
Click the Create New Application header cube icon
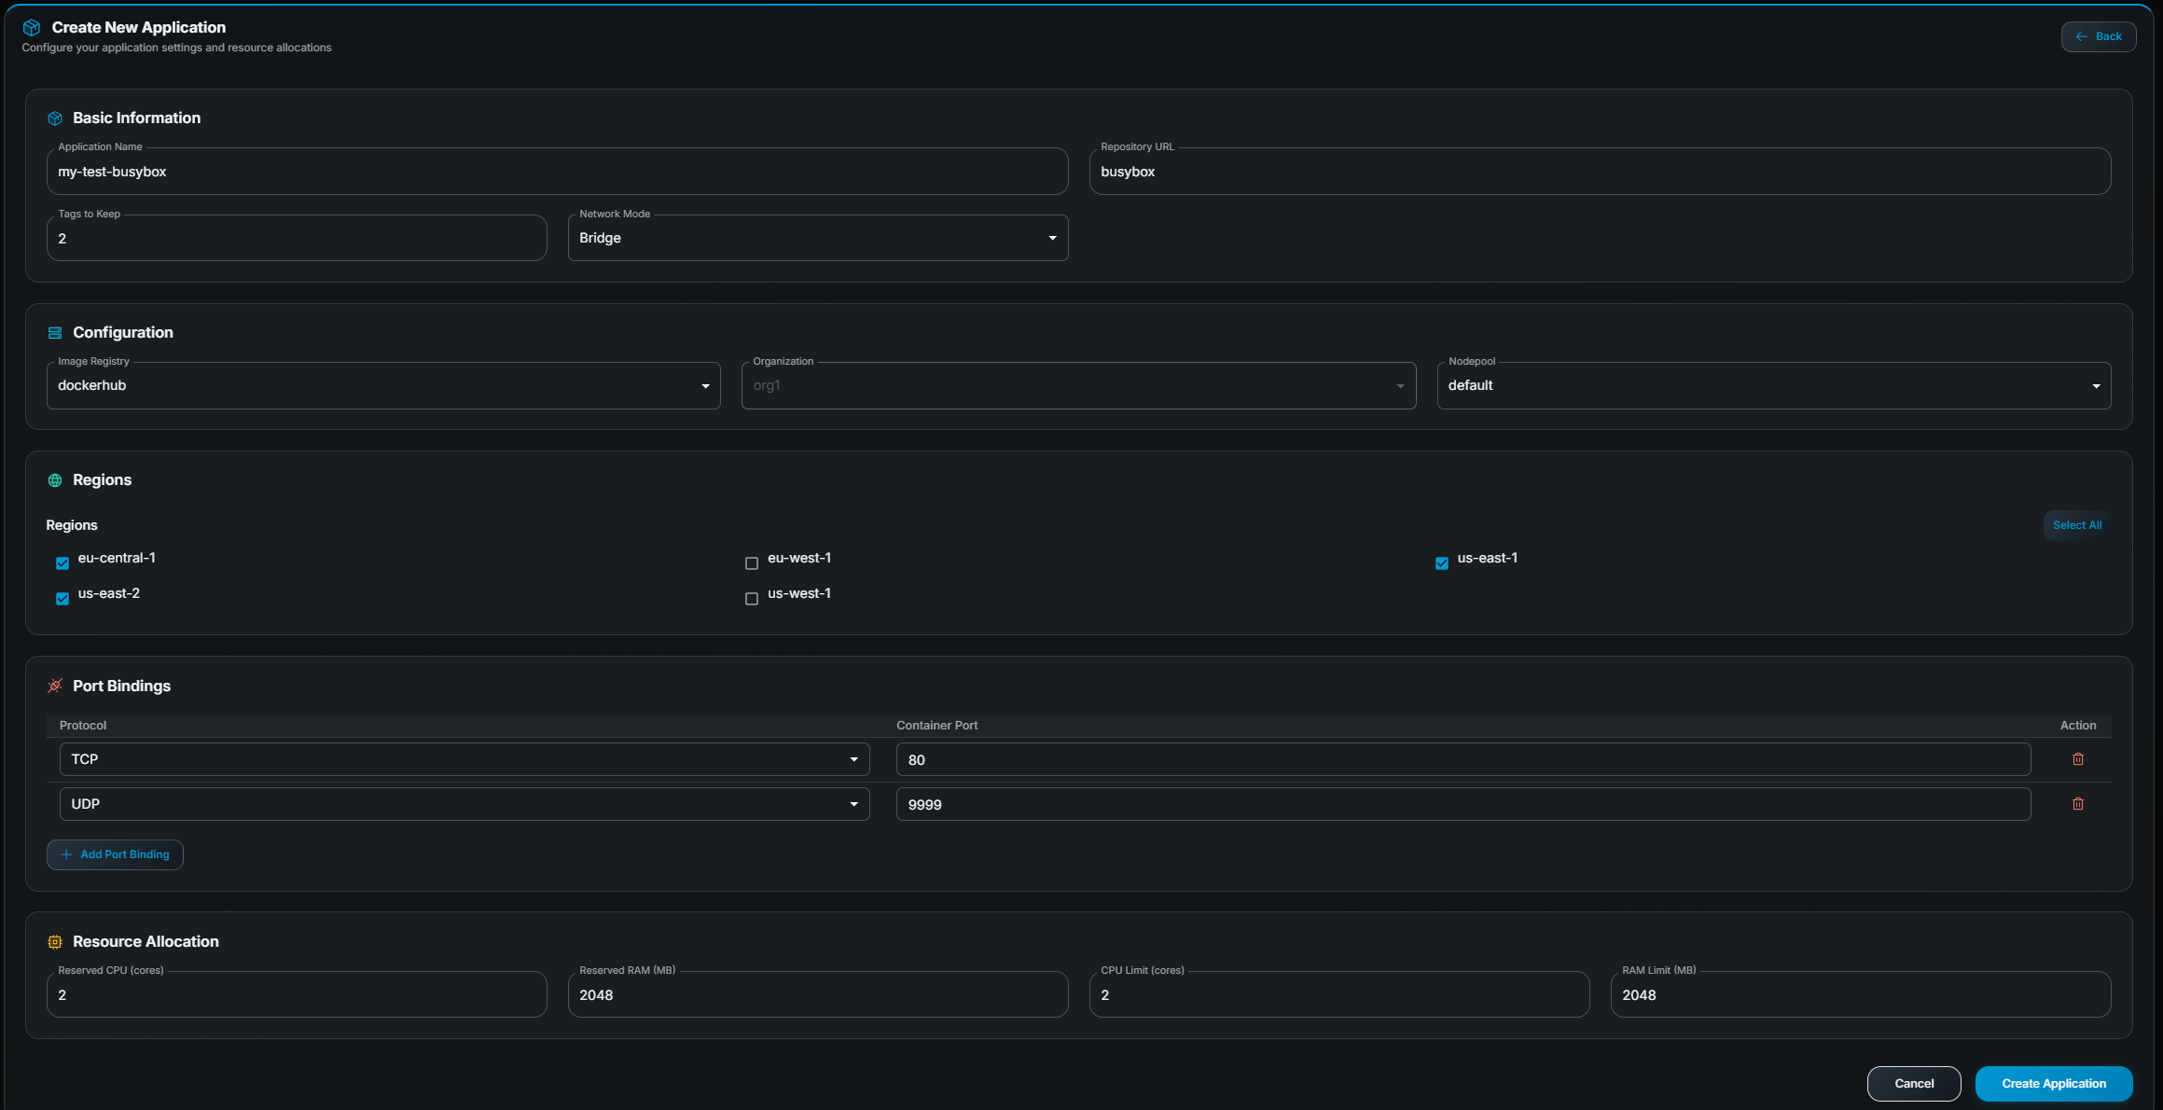(31, 27)
